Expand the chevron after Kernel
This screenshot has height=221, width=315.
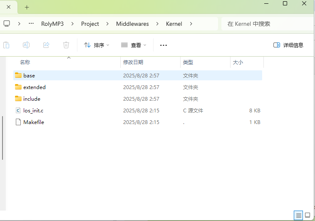pyautogui.click(x=191, y=24)
